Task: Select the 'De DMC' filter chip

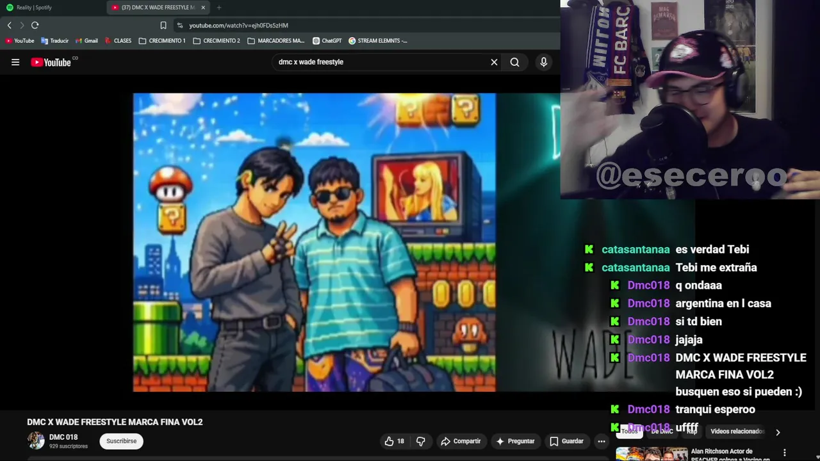Action: point(662,432)
